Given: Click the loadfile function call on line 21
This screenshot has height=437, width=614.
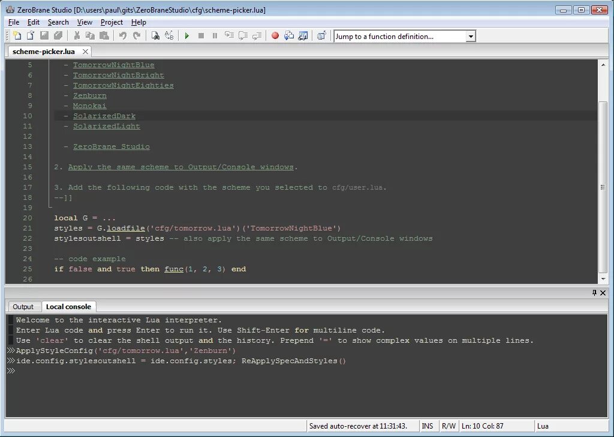Looking at the screenshot, I should click(x=126, y=228).
